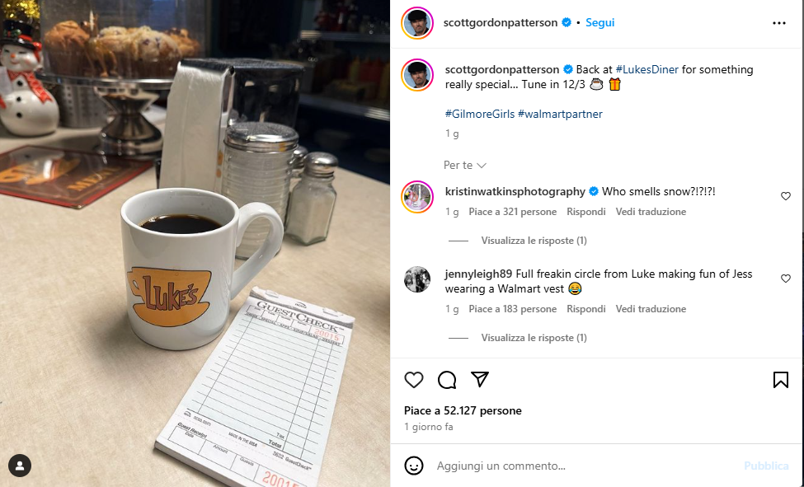804x487 pixels.
Task: Like jennyleigh89's comment
Action: tap(786, 279)
